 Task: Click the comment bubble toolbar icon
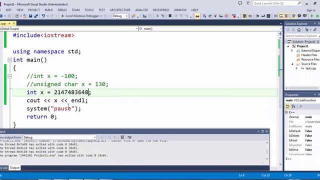(x=299, y=16)
